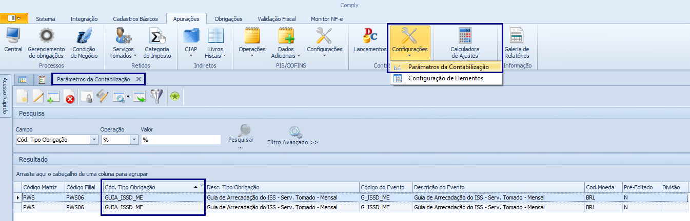Sort by Código Matriz column header
Image resolution: width=690 pixels, height=221 pixels.
coord(43,187)
